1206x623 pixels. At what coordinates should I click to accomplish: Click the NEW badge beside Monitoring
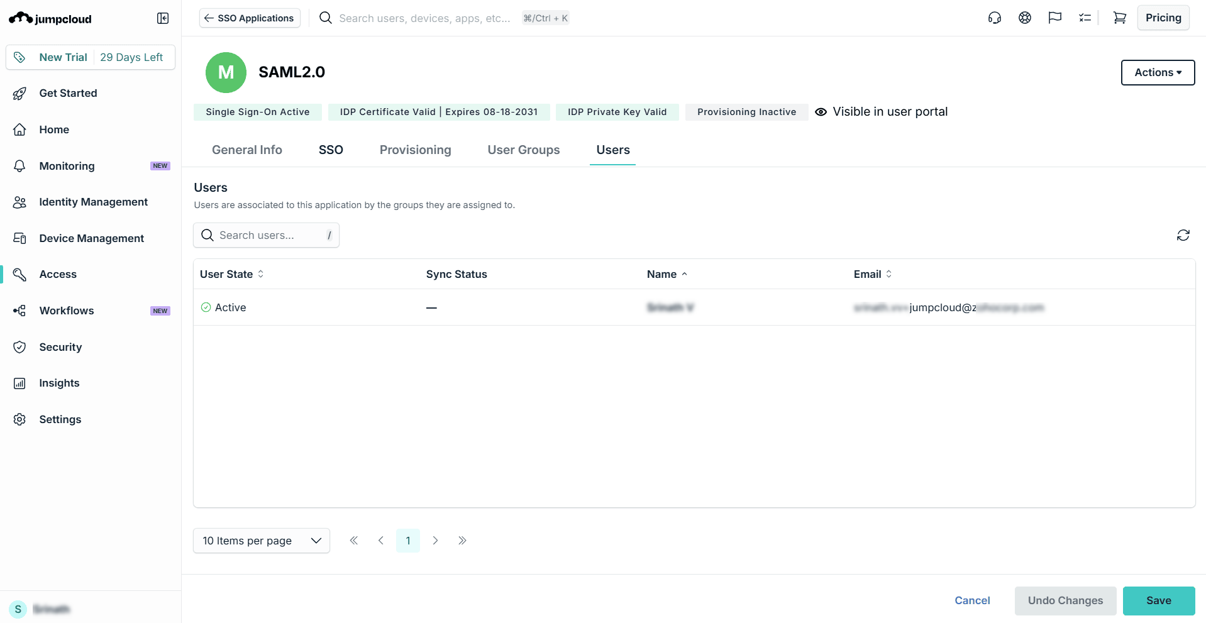[x=160, y=166]
